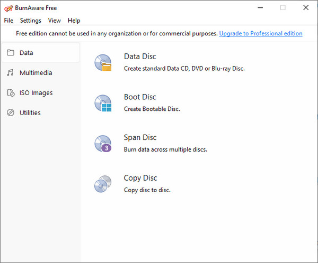Screen dimensions: 318x263
Task: Click the BurnAware logo in title bar
Action: [x=8, y=8]
